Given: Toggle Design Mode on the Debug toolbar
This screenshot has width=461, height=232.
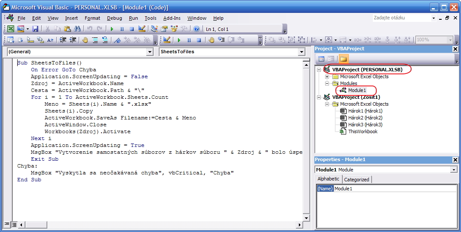Looking at the screenshot, I should 167,40.
